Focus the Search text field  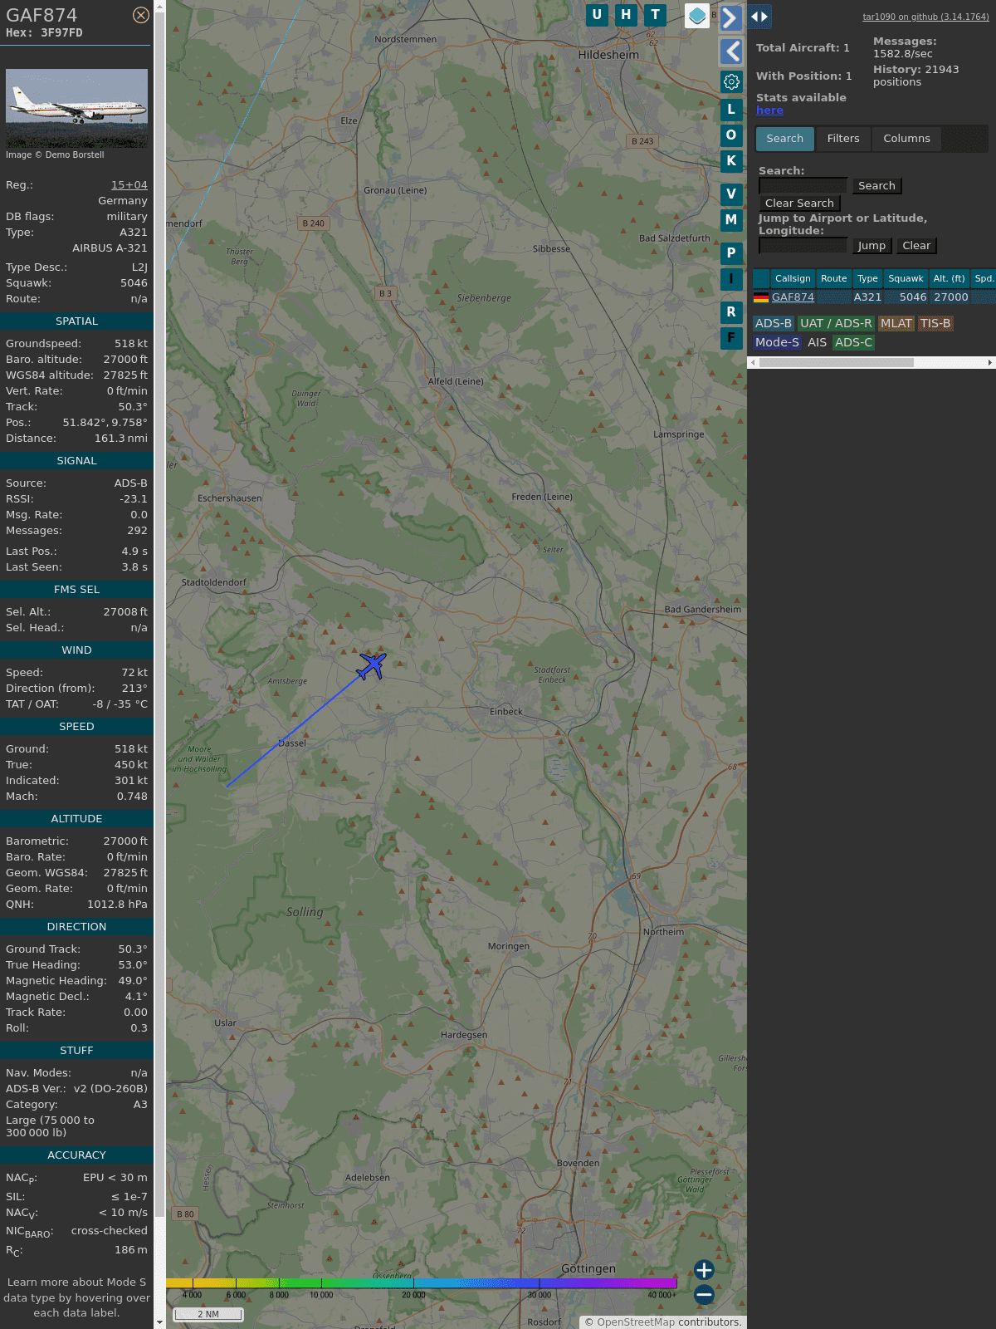pos(803,185)
